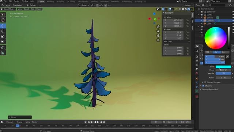This screenshot has width=234, height=132.
Task: Adjust the Specular slider field
Action: click(x=223, y=73)
